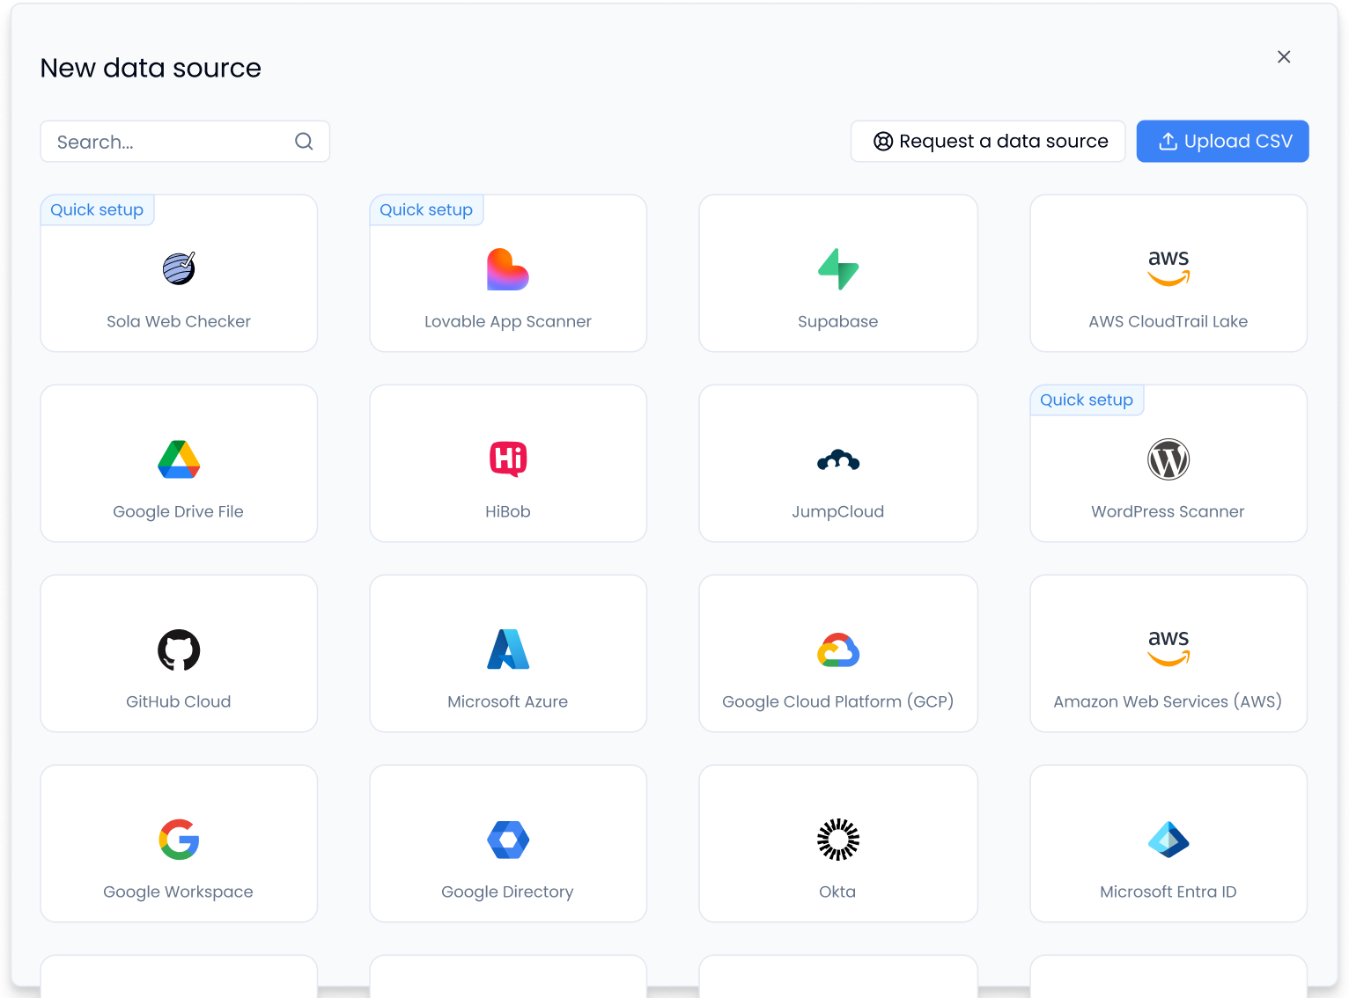Select the AWS CloudTrail Lake label
This screenshot has width=1349, height=998.
tap(1168, 321)
